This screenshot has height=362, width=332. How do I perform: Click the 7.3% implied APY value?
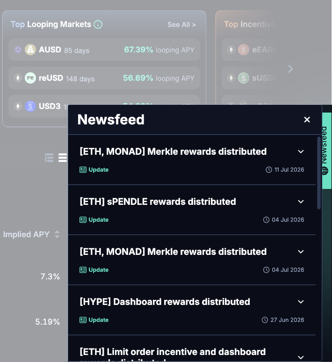[50, 276]
